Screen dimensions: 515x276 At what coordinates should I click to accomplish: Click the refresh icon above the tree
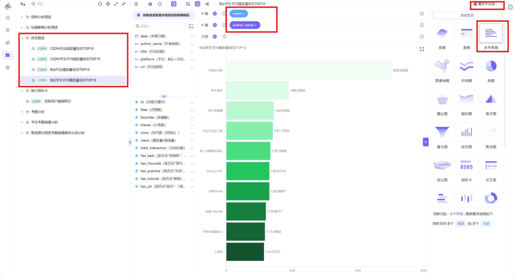click(100, 4)
